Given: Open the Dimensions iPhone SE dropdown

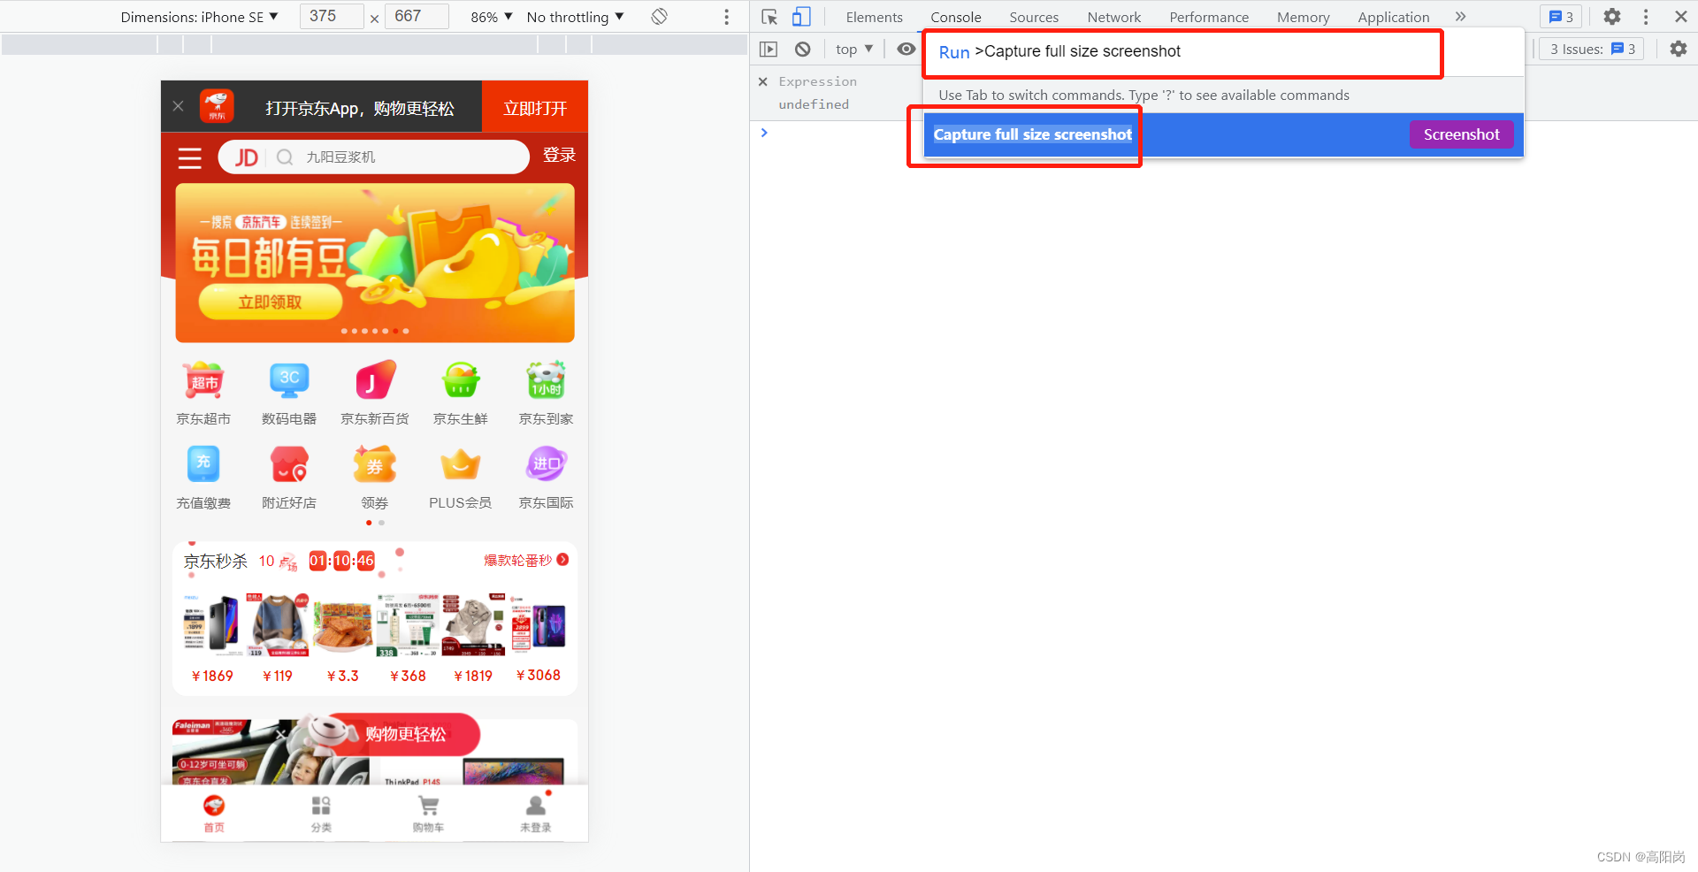Looking at the screenshot, I should coord(200,17).
